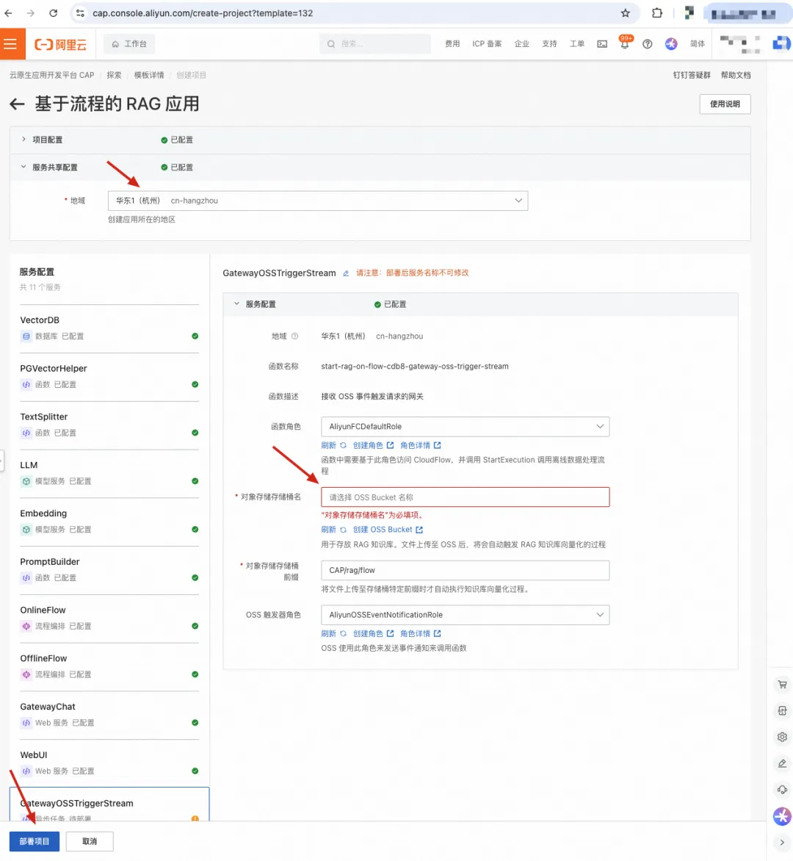
Task: Open the 支持 menu
Action: tap(549, 44)
